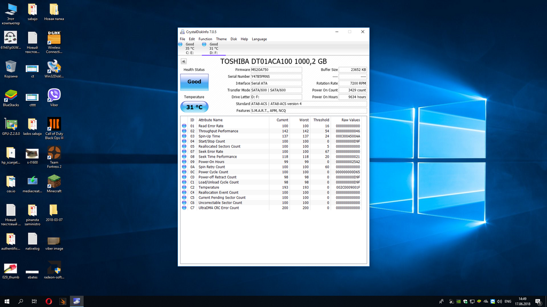Click the Power On Count value 3429 count
The image size is (547, 307).
click(x=353, y=90)
